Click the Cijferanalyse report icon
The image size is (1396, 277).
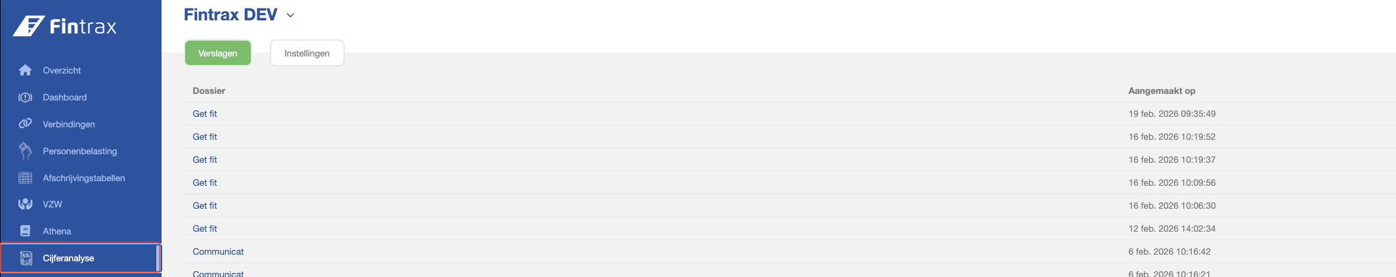pos(26,258)
